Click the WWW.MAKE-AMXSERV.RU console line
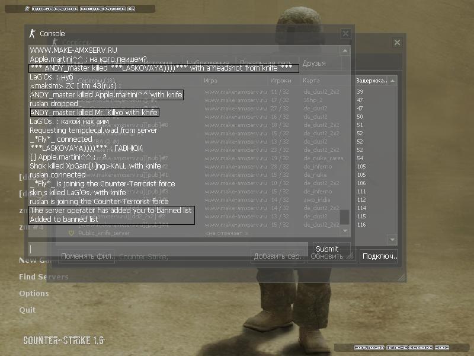The width and height of the screenshot is (474, 356). tap(73, 50)
